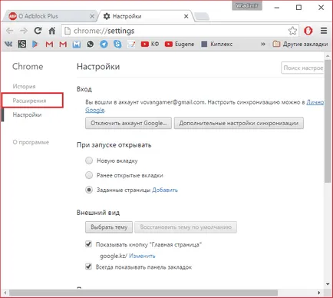Image resolution: width=333 pixels, height=298 pixels.
Task: Click the Adblock Plus tab icon
Action: (12, 16)
